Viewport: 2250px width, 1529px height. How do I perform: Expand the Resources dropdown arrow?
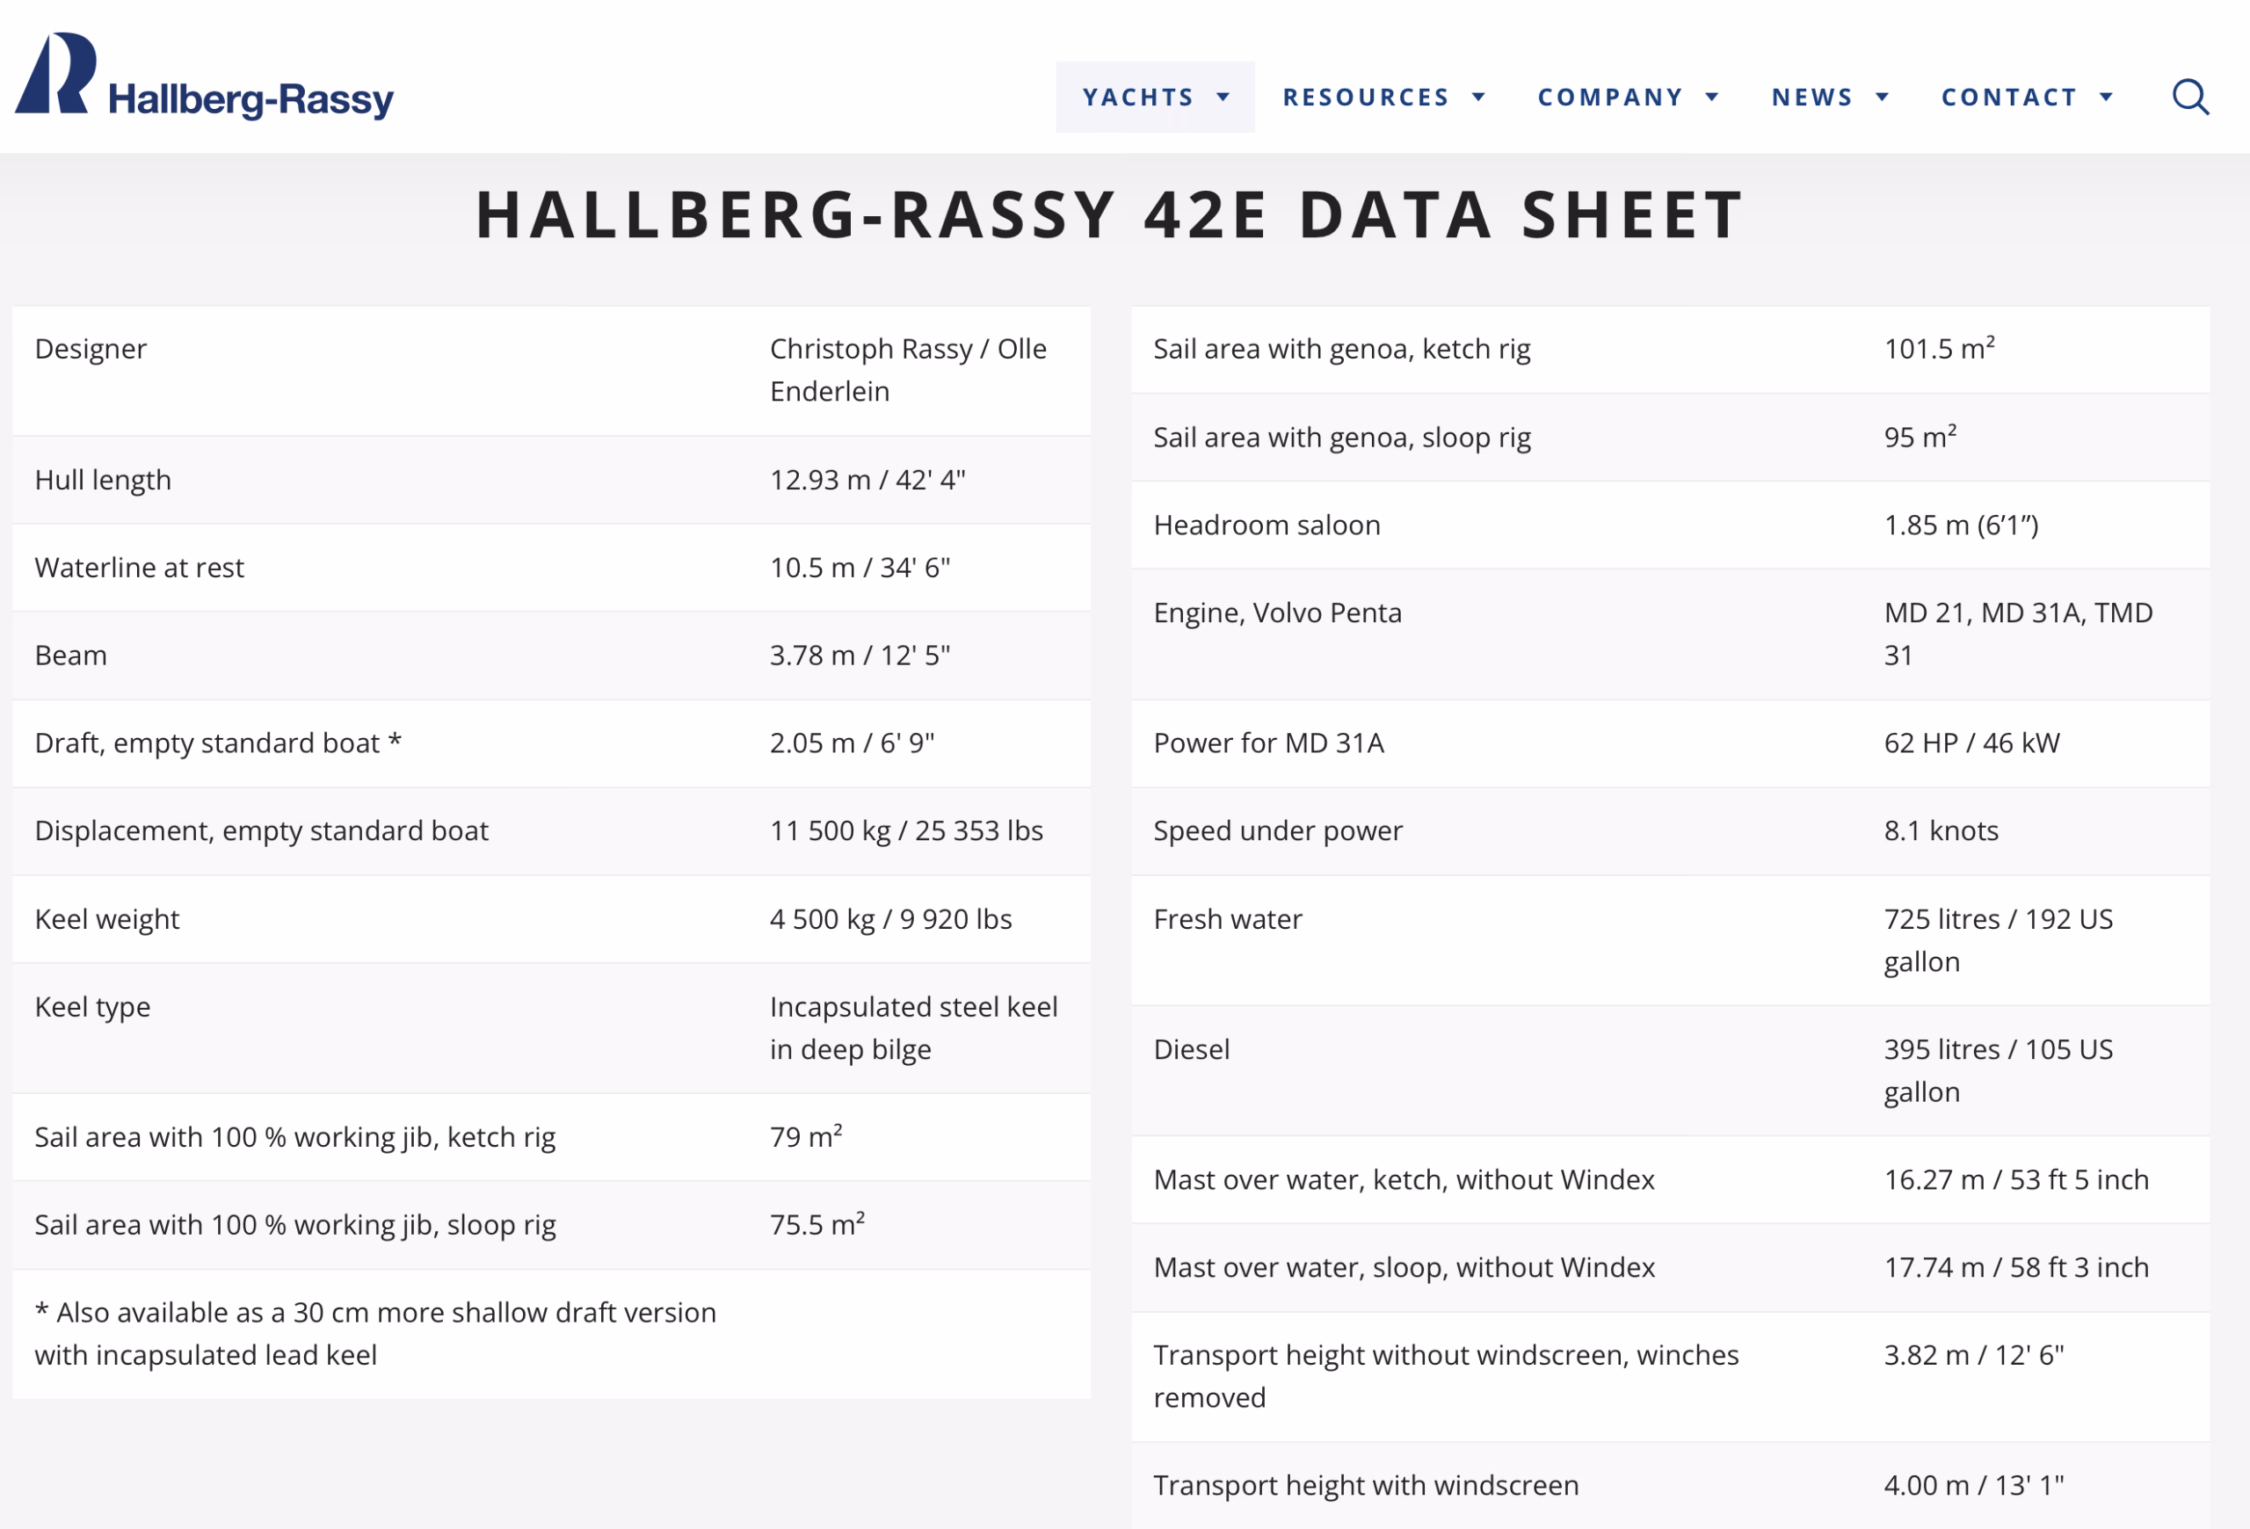click(1478, 97)
